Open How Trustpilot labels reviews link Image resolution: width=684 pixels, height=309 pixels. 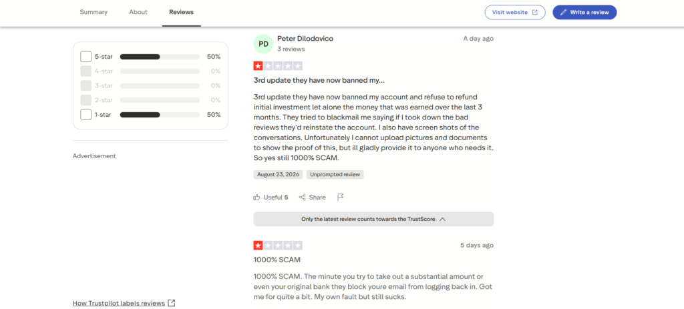click(x=119, y=303)
